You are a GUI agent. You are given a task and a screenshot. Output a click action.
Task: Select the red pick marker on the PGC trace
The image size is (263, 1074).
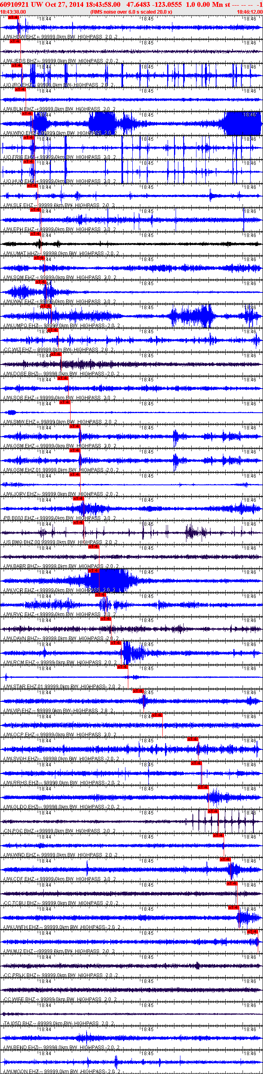tap(213, 811)
